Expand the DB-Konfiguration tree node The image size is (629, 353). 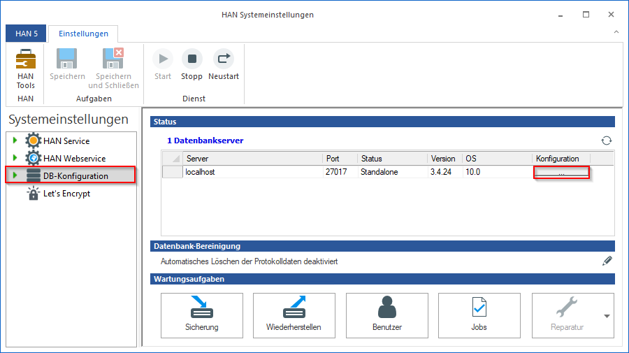point(15,175)
